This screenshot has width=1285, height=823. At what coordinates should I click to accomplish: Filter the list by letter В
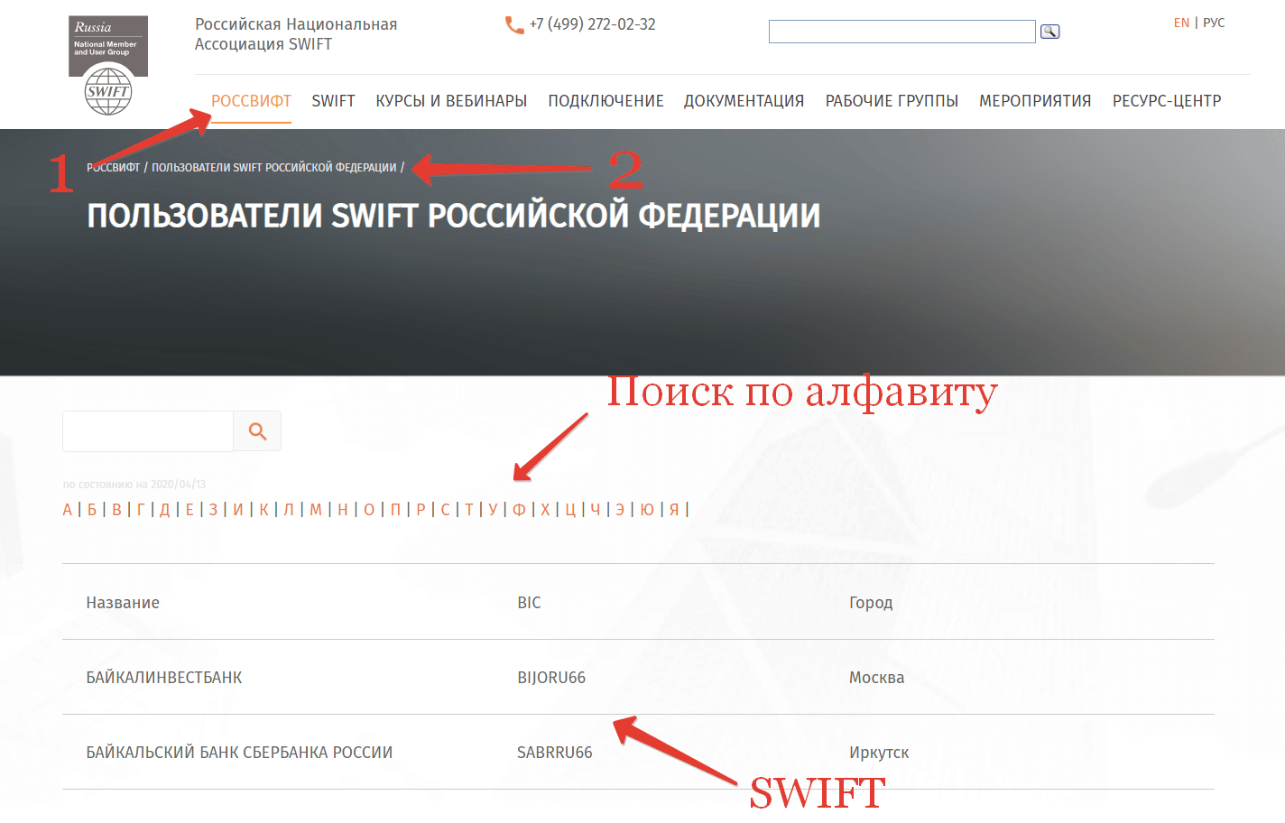click(116, 510)
